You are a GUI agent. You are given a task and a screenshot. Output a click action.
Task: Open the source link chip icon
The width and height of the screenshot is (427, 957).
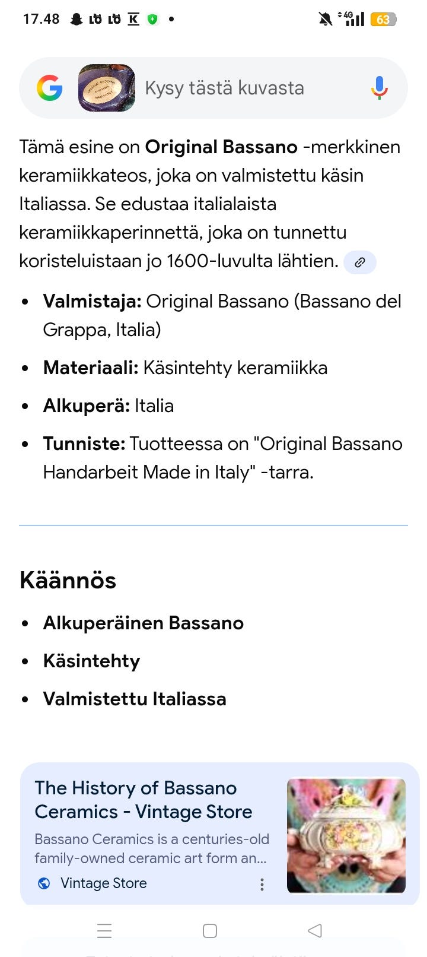(359, 262)
